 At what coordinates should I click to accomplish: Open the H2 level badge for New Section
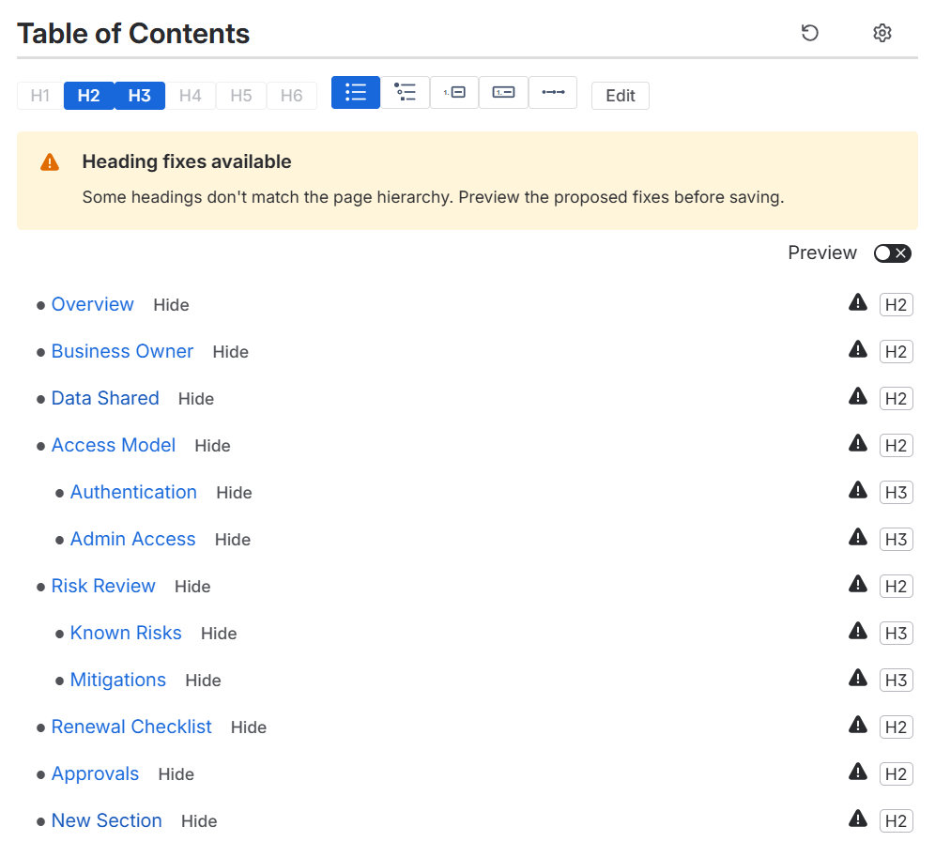pos(896,821)
